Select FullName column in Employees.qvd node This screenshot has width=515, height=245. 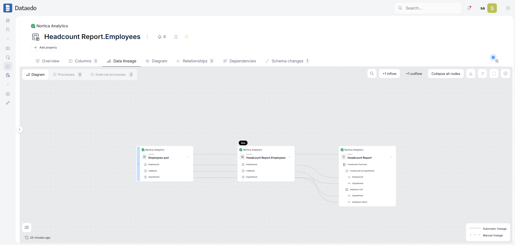(153, 171)
